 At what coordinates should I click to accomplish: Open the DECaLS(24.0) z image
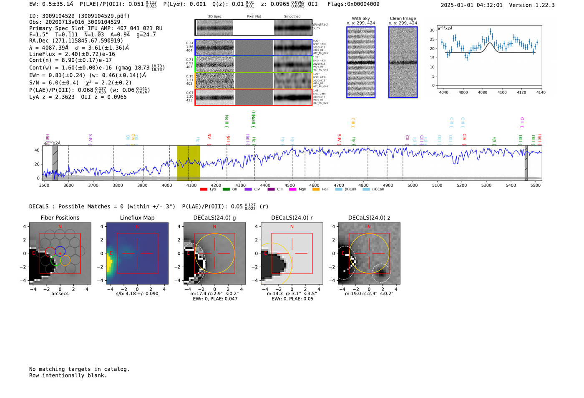tap(369, 253)
